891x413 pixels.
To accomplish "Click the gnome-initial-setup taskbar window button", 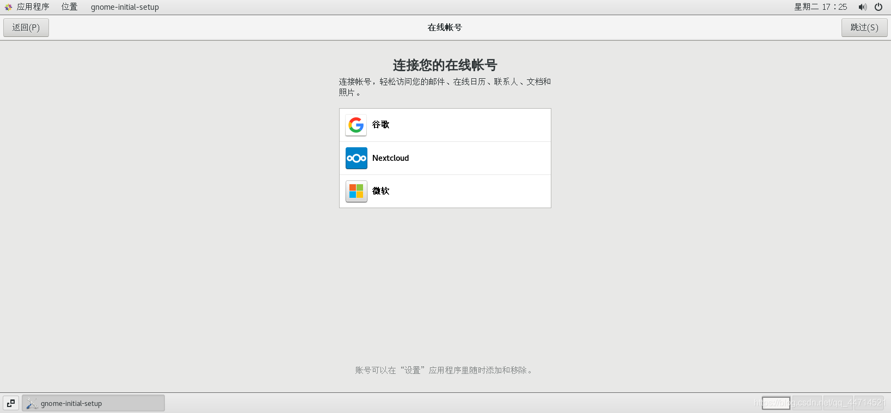I will 93,403.
